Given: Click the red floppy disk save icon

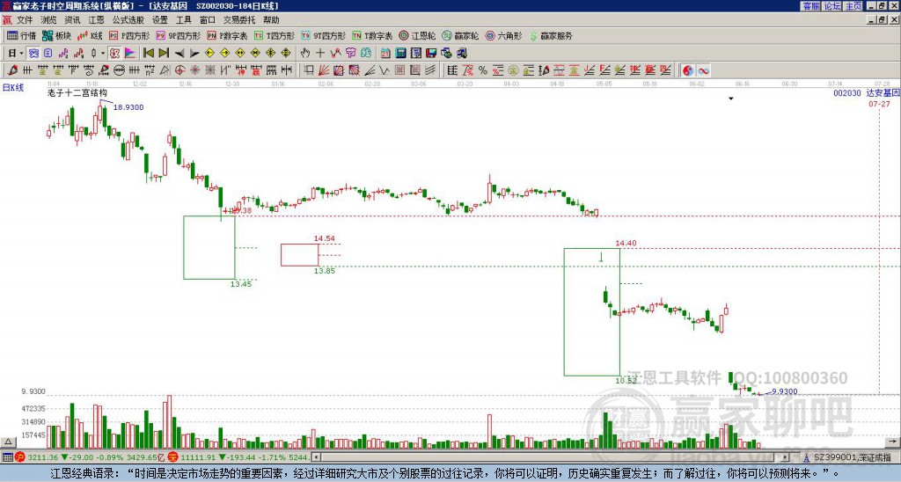Looking at the screenshot, I should (x=431, y=54).
